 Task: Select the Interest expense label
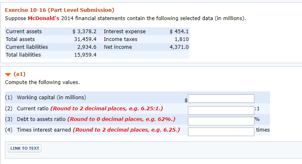pos(125,32)
